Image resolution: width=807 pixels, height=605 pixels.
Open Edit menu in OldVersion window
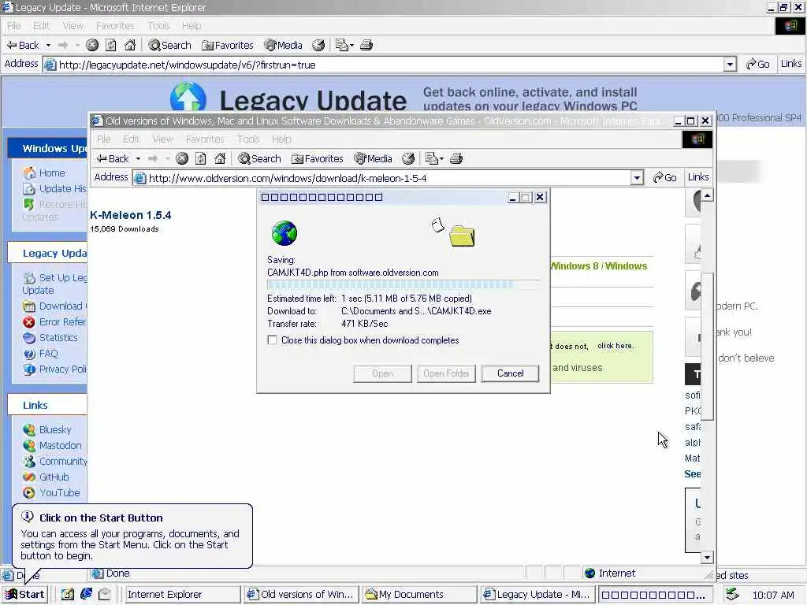pyautogui.click(x=132, y=139)
